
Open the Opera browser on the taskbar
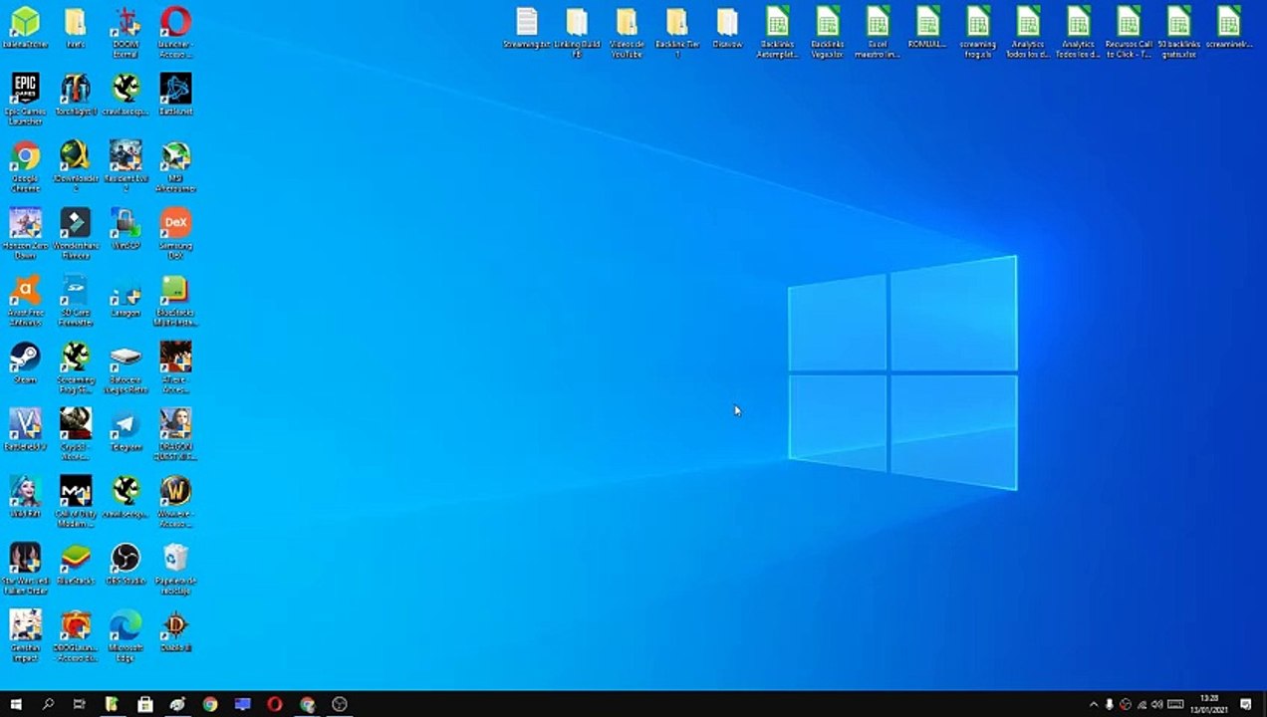coord(274,704)
